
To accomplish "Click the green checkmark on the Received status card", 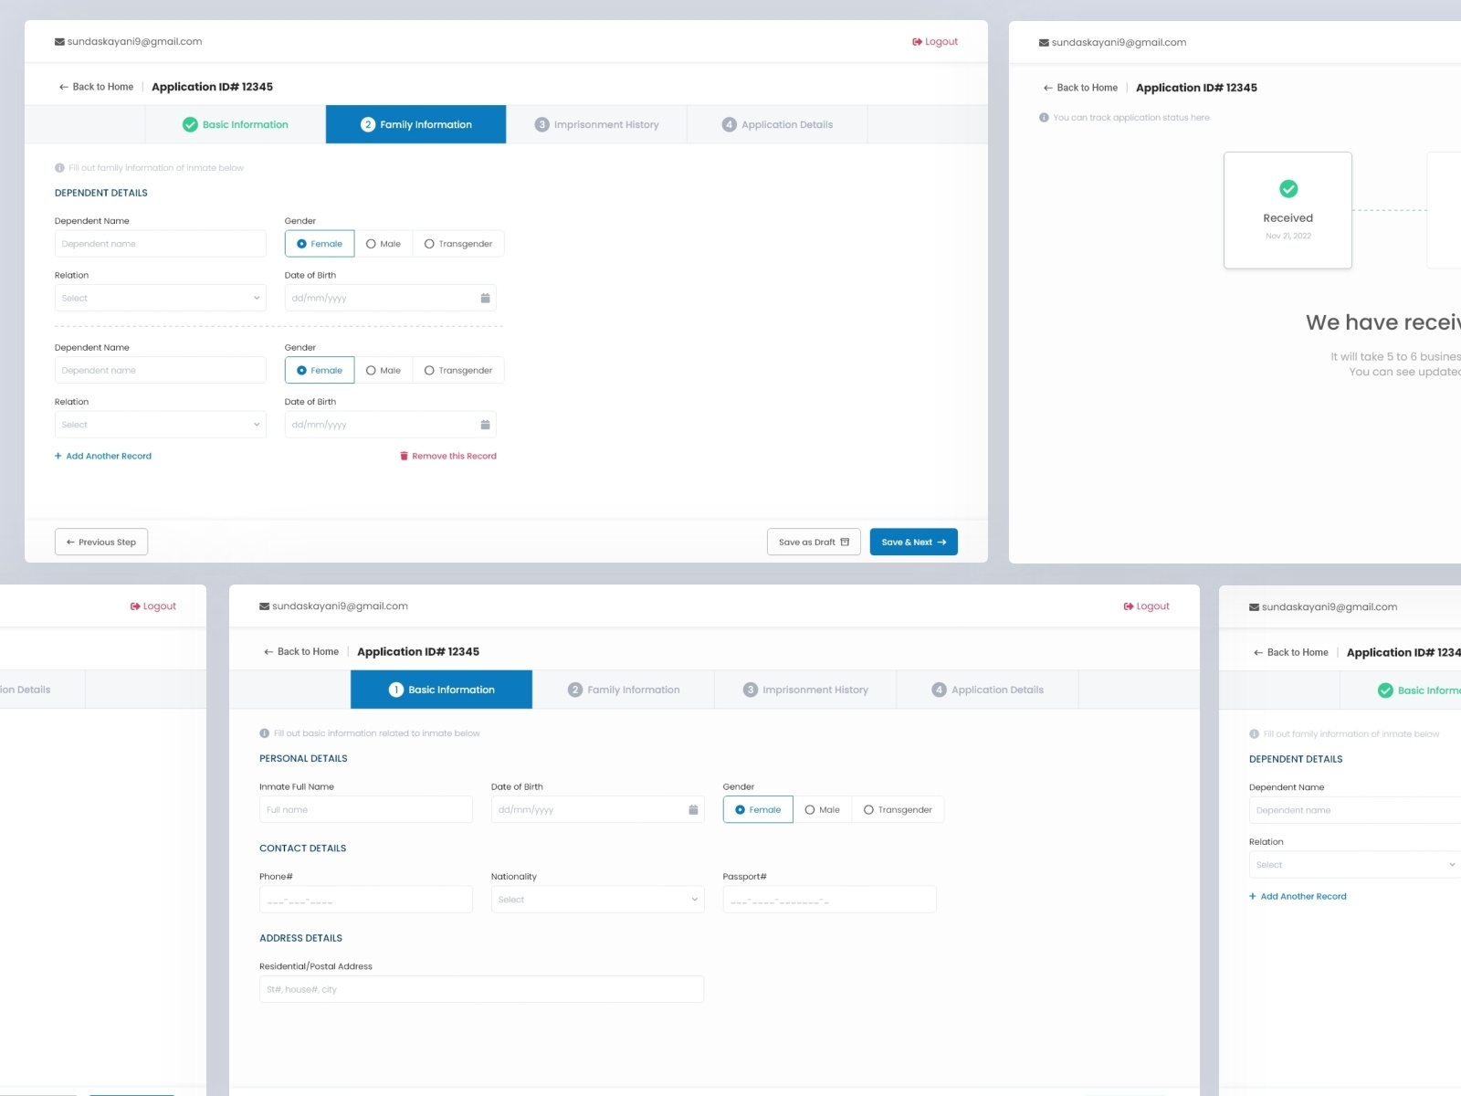I will click(x=1288, y=189).
